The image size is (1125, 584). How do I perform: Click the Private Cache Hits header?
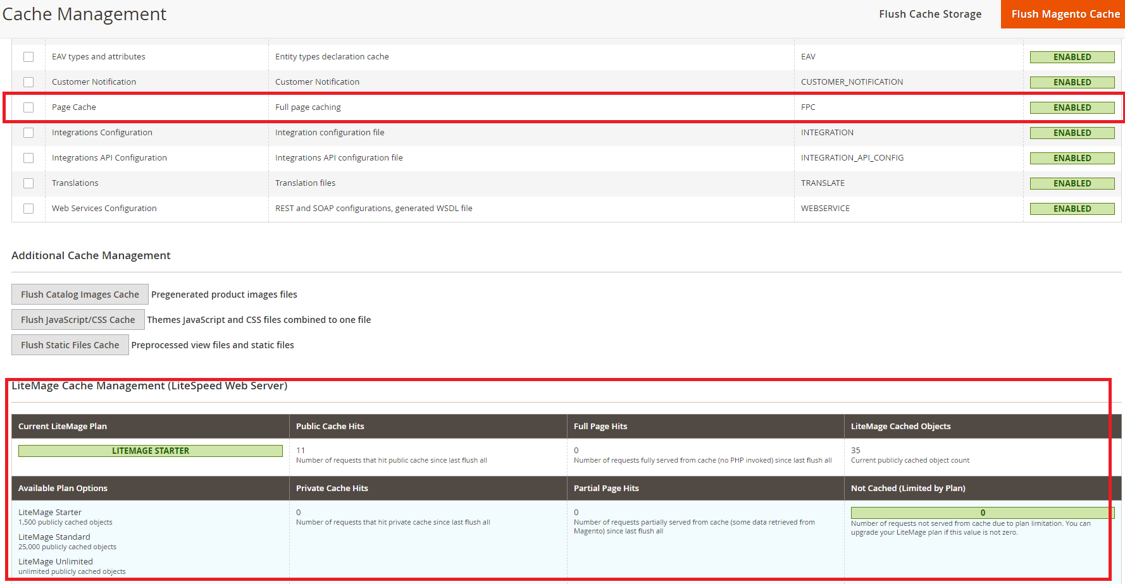tap(332, 489)
